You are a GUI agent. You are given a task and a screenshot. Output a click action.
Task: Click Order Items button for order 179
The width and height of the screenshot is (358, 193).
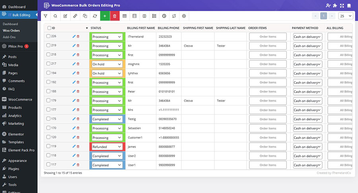268,101
